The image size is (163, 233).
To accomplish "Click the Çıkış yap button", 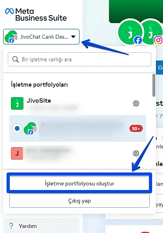I will (80, 201).
